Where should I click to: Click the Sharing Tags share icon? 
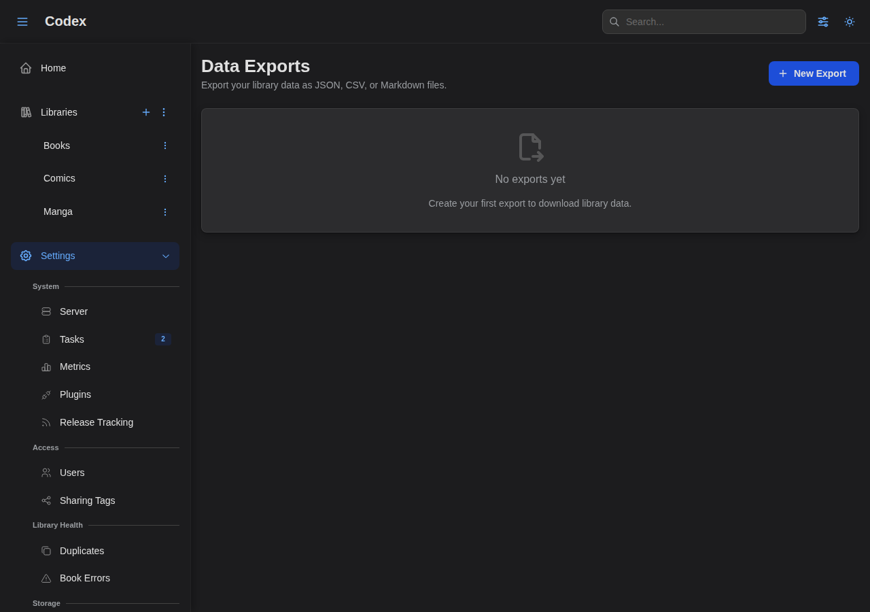click(46, 500)
